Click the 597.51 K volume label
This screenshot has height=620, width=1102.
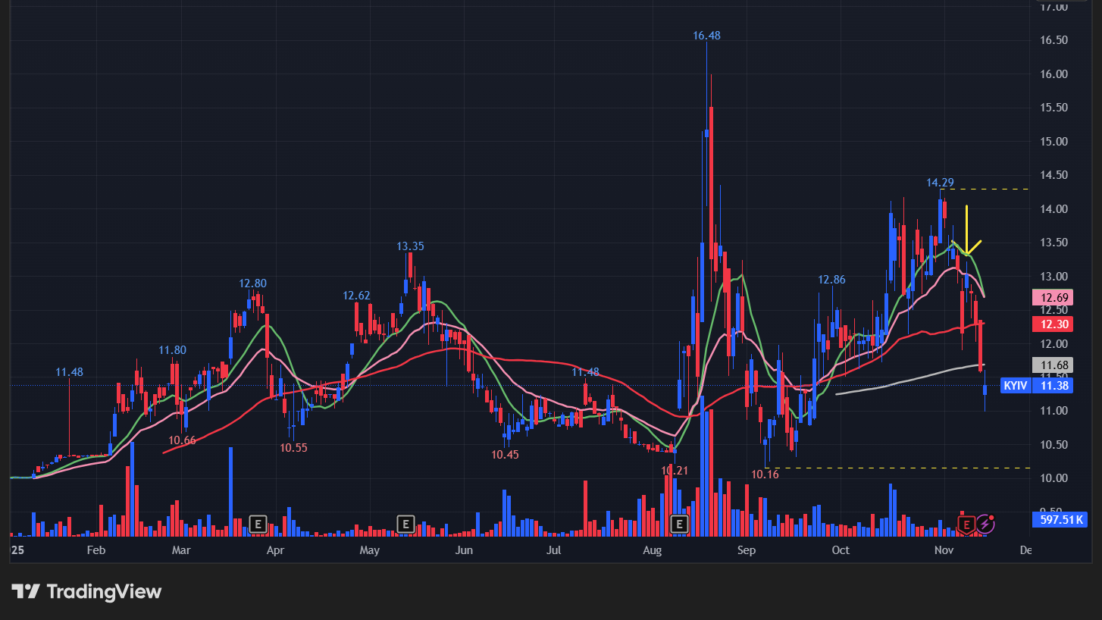(1059, 519)
